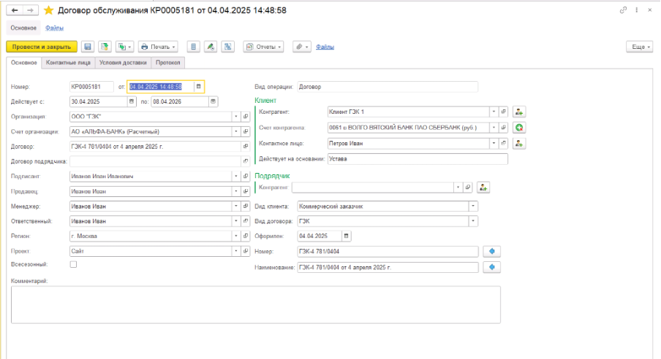Click the forward navigation arrow
Image resolution: width=661 pixels, height=359 pixels.
(31, 10)
